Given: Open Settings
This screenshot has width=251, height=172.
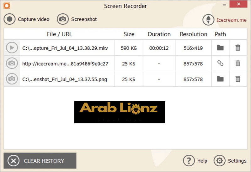Looking at the screenshot, I should pyautogui.click(x=230, y=161).
